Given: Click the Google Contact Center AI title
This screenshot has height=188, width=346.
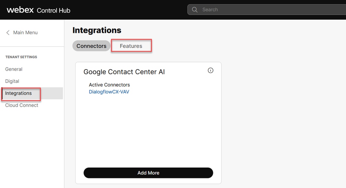Looking at the screenshot, I should [x=124, y=72].
